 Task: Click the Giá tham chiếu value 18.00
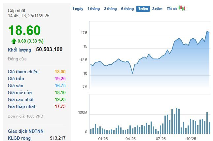click(x=60, y=72)
